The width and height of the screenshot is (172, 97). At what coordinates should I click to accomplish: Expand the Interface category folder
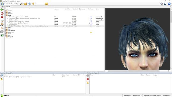point(5,27)
